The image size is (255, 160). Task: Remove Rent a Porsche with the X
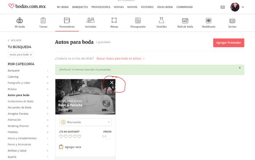click(112, 83)
